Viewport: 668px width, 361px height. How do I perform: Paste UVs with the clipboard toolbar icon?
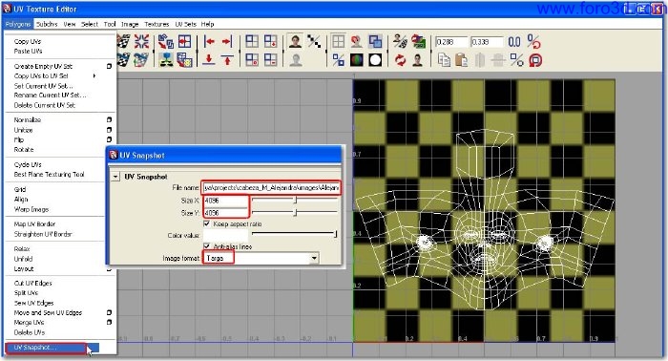click(x=461, y=60)
